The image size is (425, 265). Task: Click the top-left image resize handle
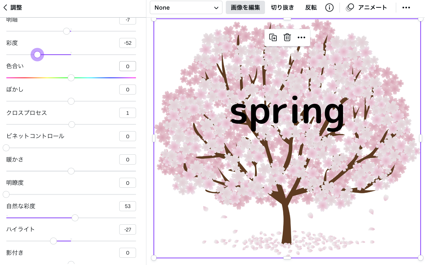click(x=154, y=19)
